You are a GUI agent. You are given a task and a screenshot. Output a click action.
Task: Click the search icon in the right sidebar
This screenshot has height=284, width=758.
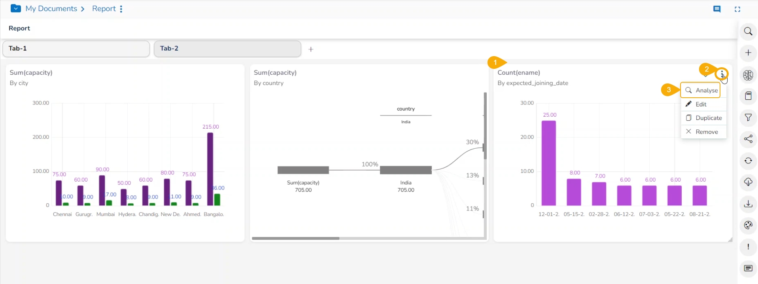(748, 31)
